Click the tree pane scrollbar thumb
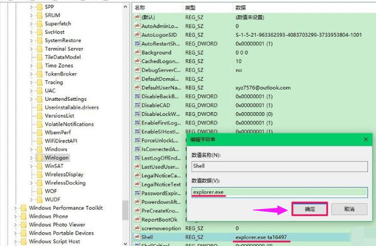Screen dimensions: 376x246 coord(125,210)
